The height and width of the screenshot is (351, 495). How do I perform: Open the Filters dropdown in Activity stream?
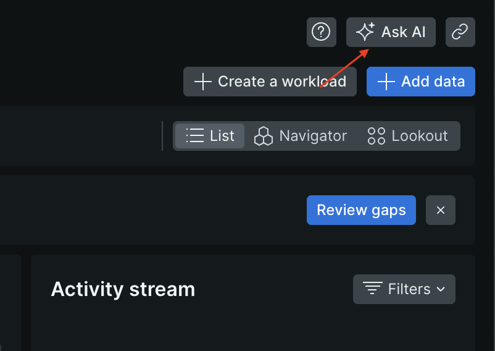(404, 289)
